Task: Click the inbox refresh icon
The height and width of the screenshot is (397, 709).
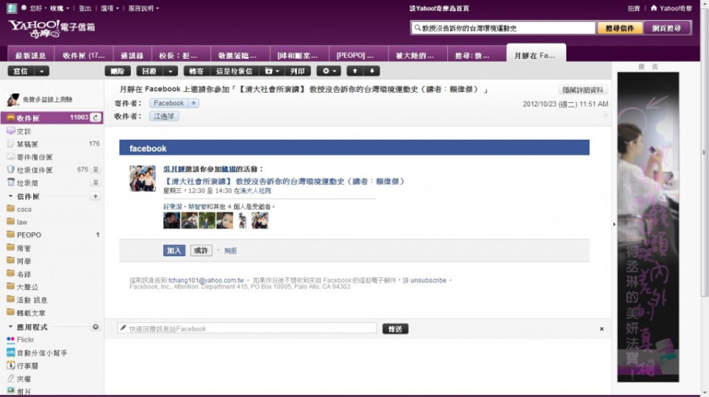Action: (x=96, y=118)
